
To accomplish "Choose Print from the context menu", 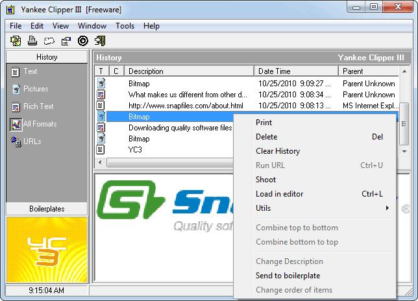I will (315, 123).
